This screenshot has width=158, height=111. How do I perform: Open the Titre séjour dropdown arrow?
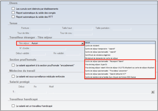82,43
